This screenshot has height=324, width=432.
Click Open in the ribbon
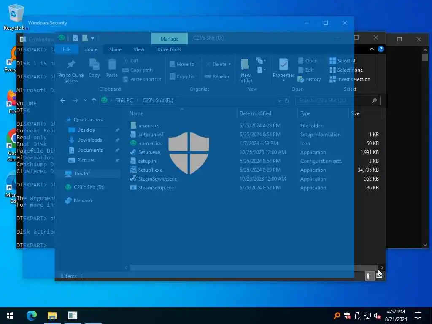point(308,61)
